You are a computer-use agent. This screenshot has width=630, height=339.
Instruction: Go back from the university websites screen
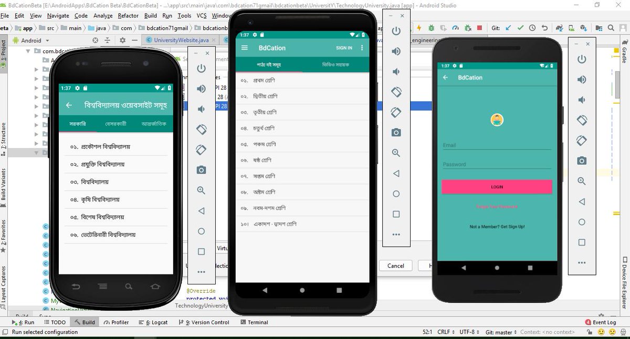pos(69,105)
